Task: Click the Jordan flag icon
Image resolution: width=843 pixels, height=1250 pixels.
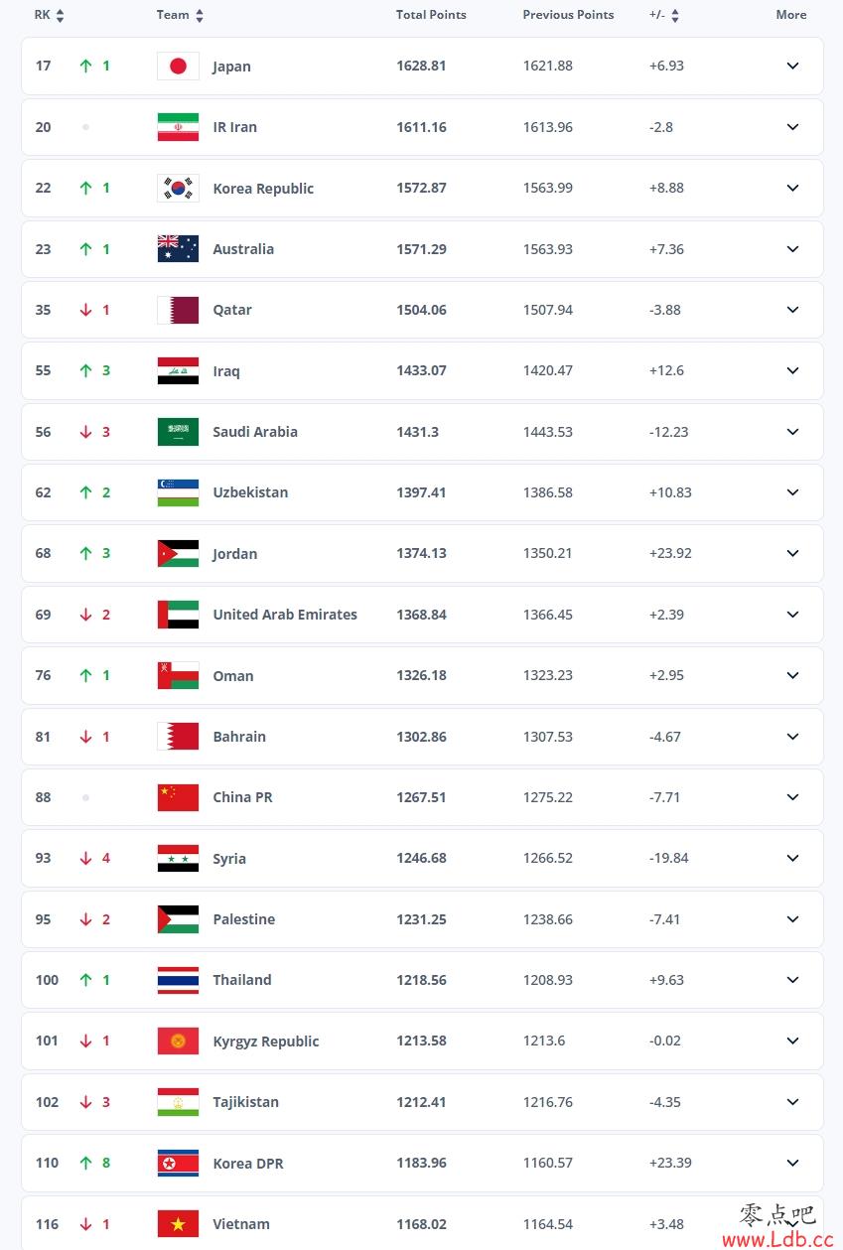Action: click(178, 554)
